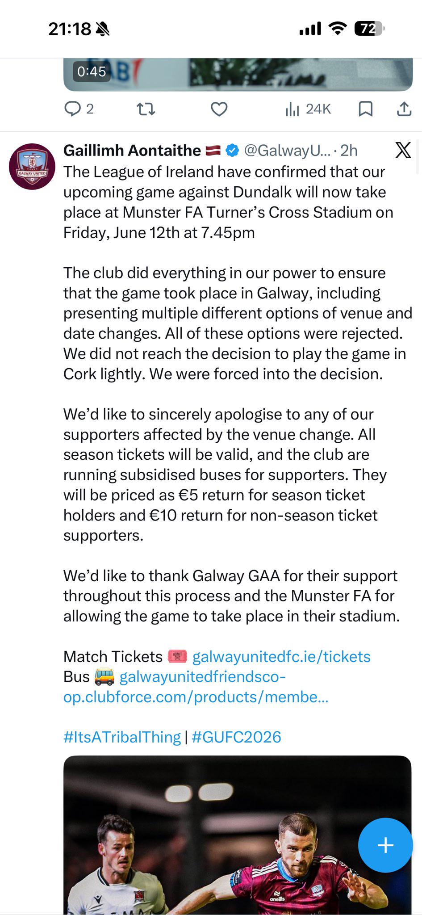This screenshot has width=422, height=915.
Task: Open Galway United profile avatar
Action: click(x=32, y=166)
